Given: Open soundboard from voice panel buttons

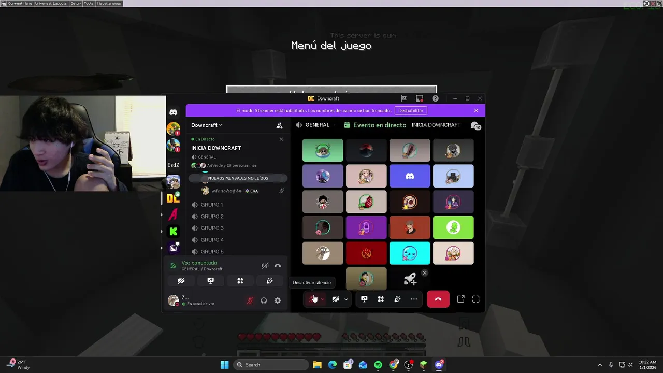Looking at the screenshot, I should click(270, 281).
